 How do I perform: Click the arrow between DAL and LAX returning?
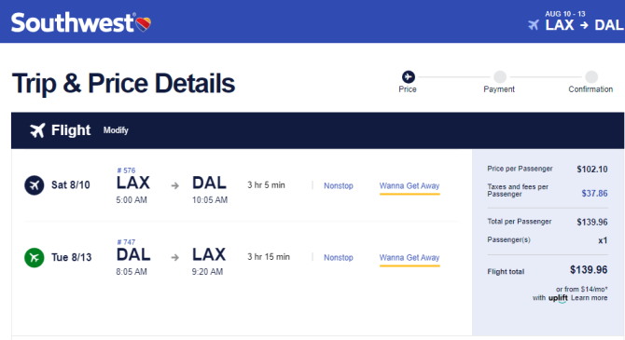click(x=175, y=258)
